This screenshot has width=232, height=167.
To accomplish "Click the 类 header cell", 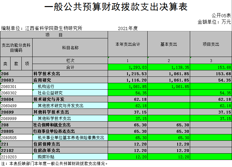I will pos(5,64).
